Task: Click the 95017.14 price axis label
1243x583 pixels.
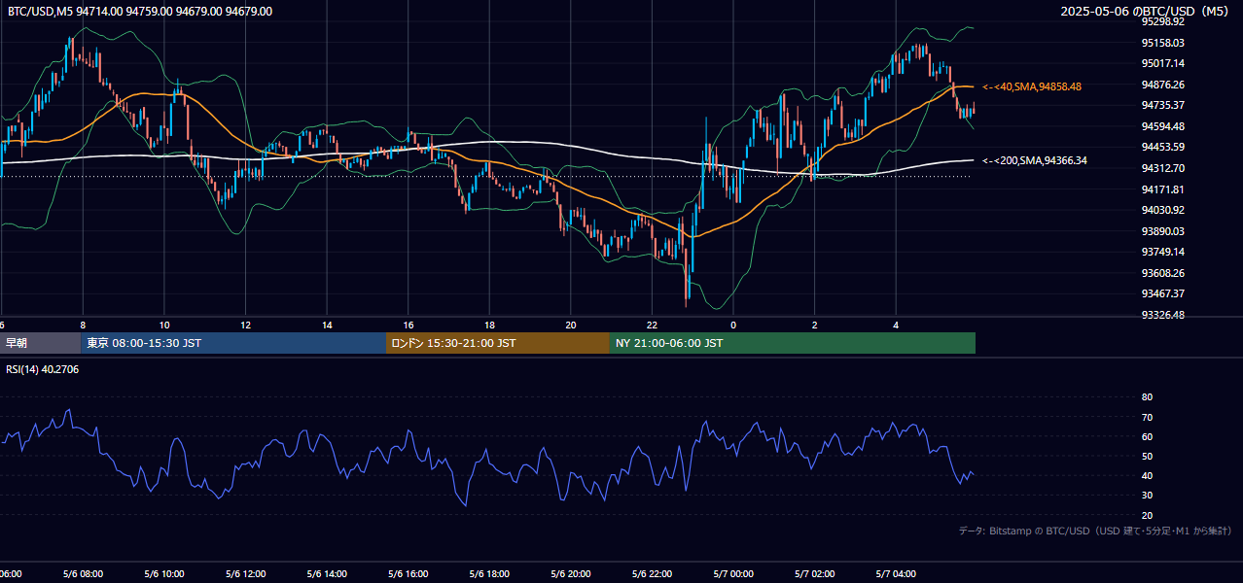Action: [x=1162, y=63]
